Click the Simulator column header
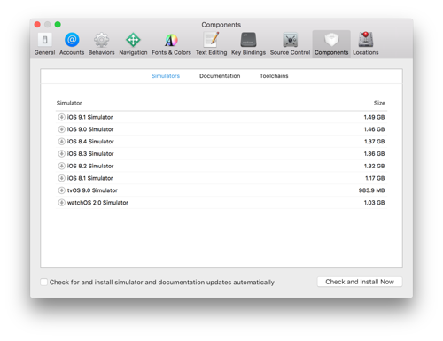This screenshot has width=443, height=341. (69, 103)
